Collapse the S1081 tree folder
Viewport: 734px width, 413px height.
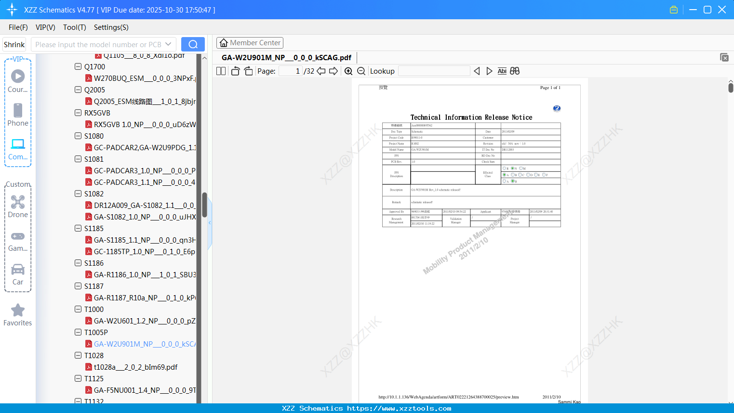tap(78, 159)
